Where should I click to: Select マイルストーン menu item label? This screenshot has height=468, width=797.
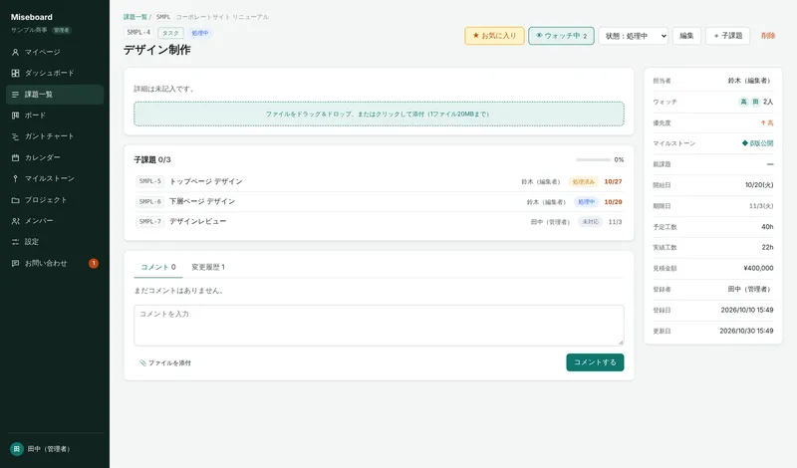[49, 178]
